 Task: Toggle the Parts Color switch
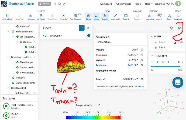click(88, 36)
